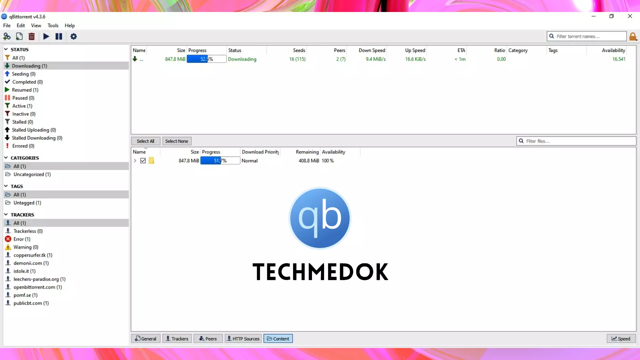Select the Inactive (0) status filter
Viewport: 640px width, 360px height.
(66, 114)
